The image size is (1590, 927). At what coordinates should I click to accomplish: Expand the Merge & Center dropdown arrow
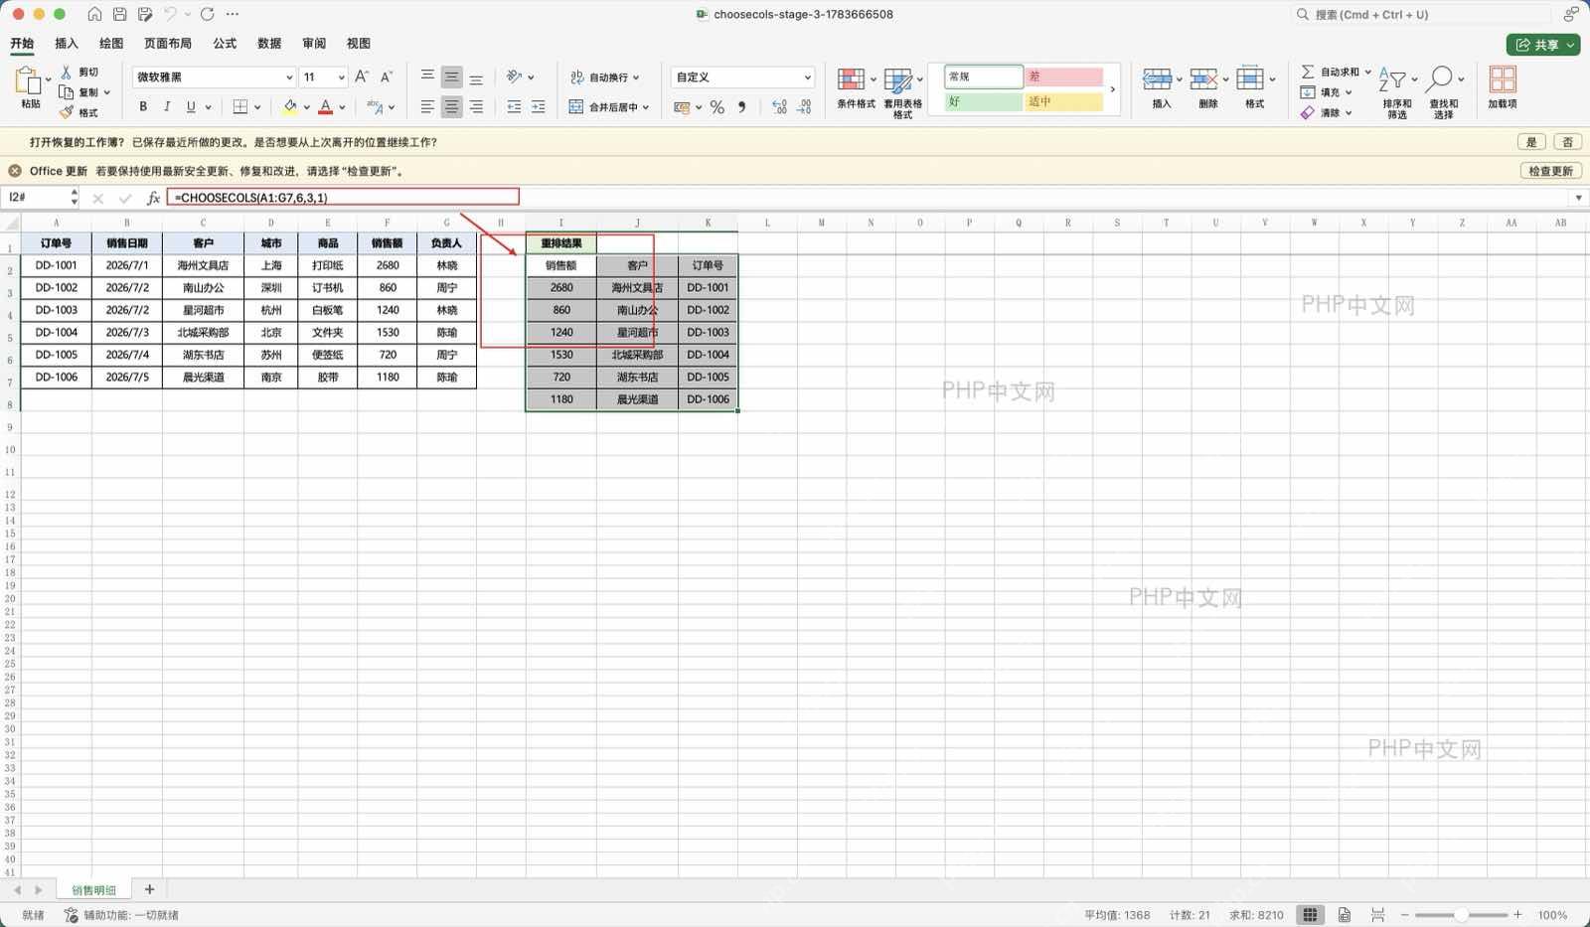click(x=646, y=107)
